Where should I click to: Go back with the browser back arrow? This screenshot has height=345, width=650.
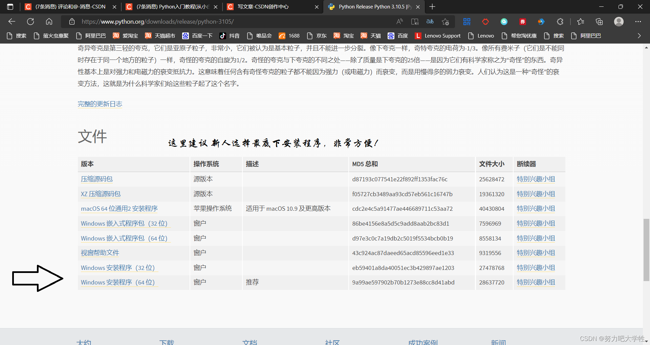coord(12,22)
